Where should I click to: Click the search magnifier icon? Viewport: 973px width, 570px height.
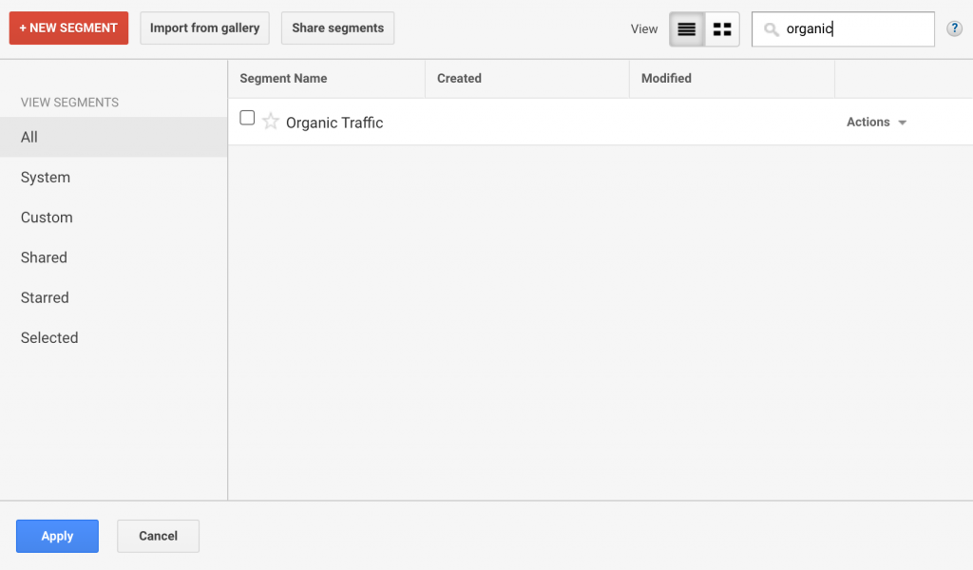[772, 29]
